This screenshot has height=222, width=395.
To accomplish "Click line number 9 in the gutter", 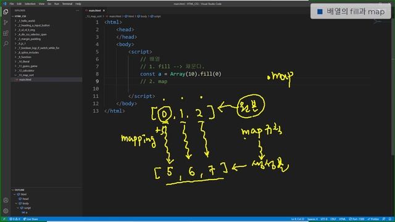I will 97,81.
